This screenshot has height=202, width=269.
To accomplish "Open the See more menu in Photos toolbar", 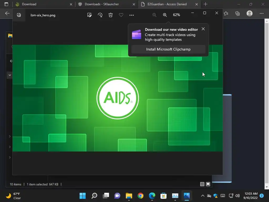I will pyautogui.click(x=132, y=15).
